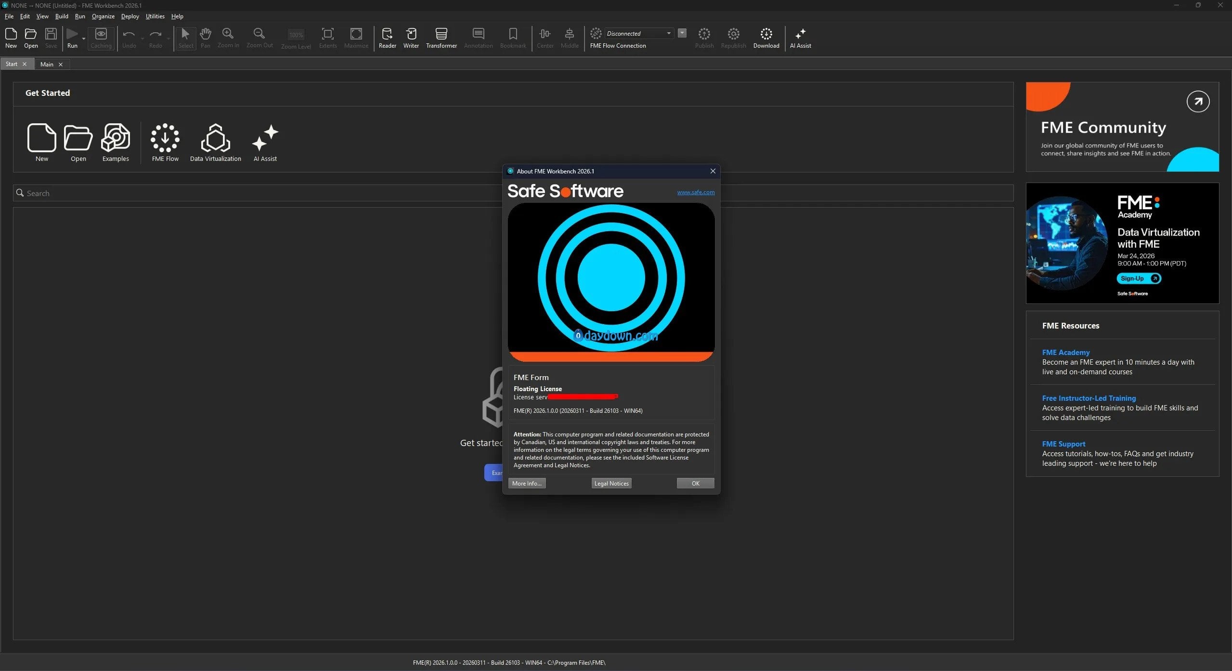This screenshot has height=671, width=1232.
Task: Expand the FME Flow Connection dropdown
Action: [x=669, y=33]
